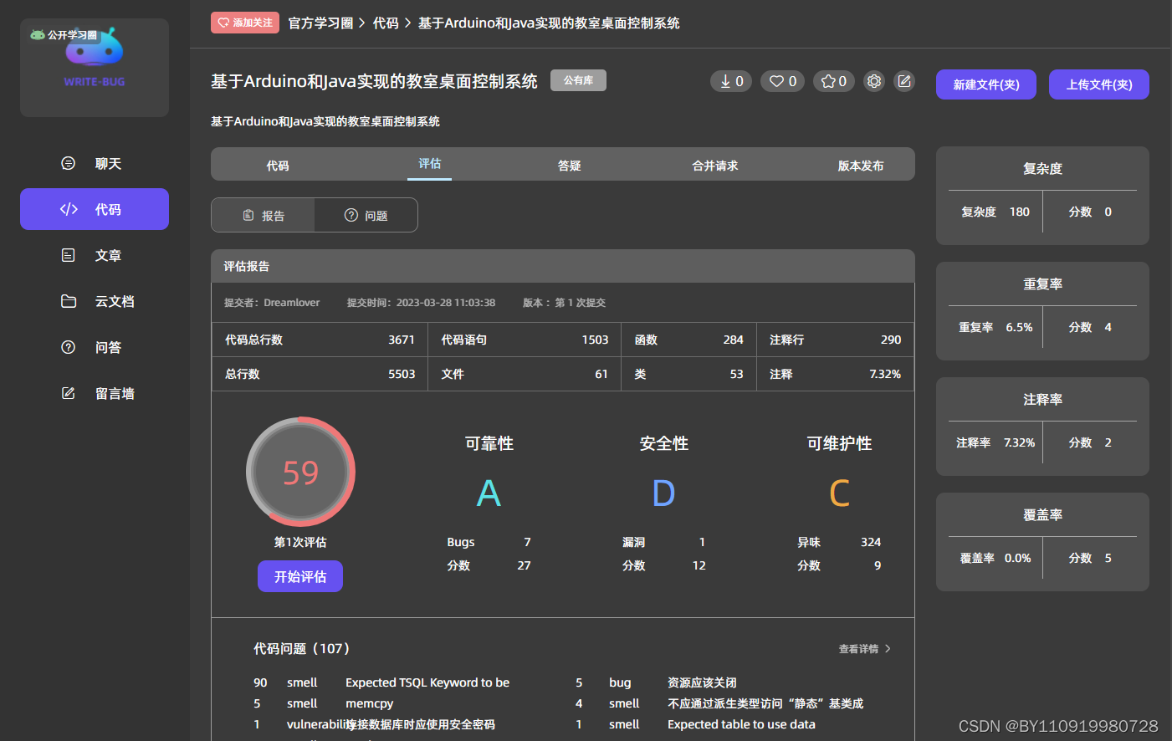Image resolution: width=1172 pixels, height=741 pixels.
Task: Click 开始评估 start evaluation button
Action: [x=300, y=576]
